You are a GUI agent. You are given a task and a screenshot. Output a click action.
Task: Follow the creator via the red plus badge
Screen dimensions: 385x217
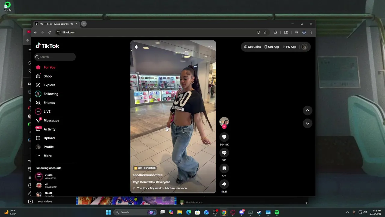[x=224, y=127]
